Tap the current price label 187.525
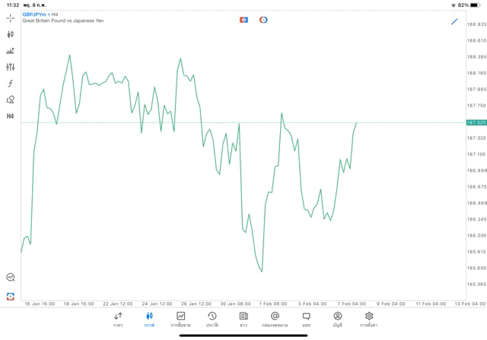 476,122
